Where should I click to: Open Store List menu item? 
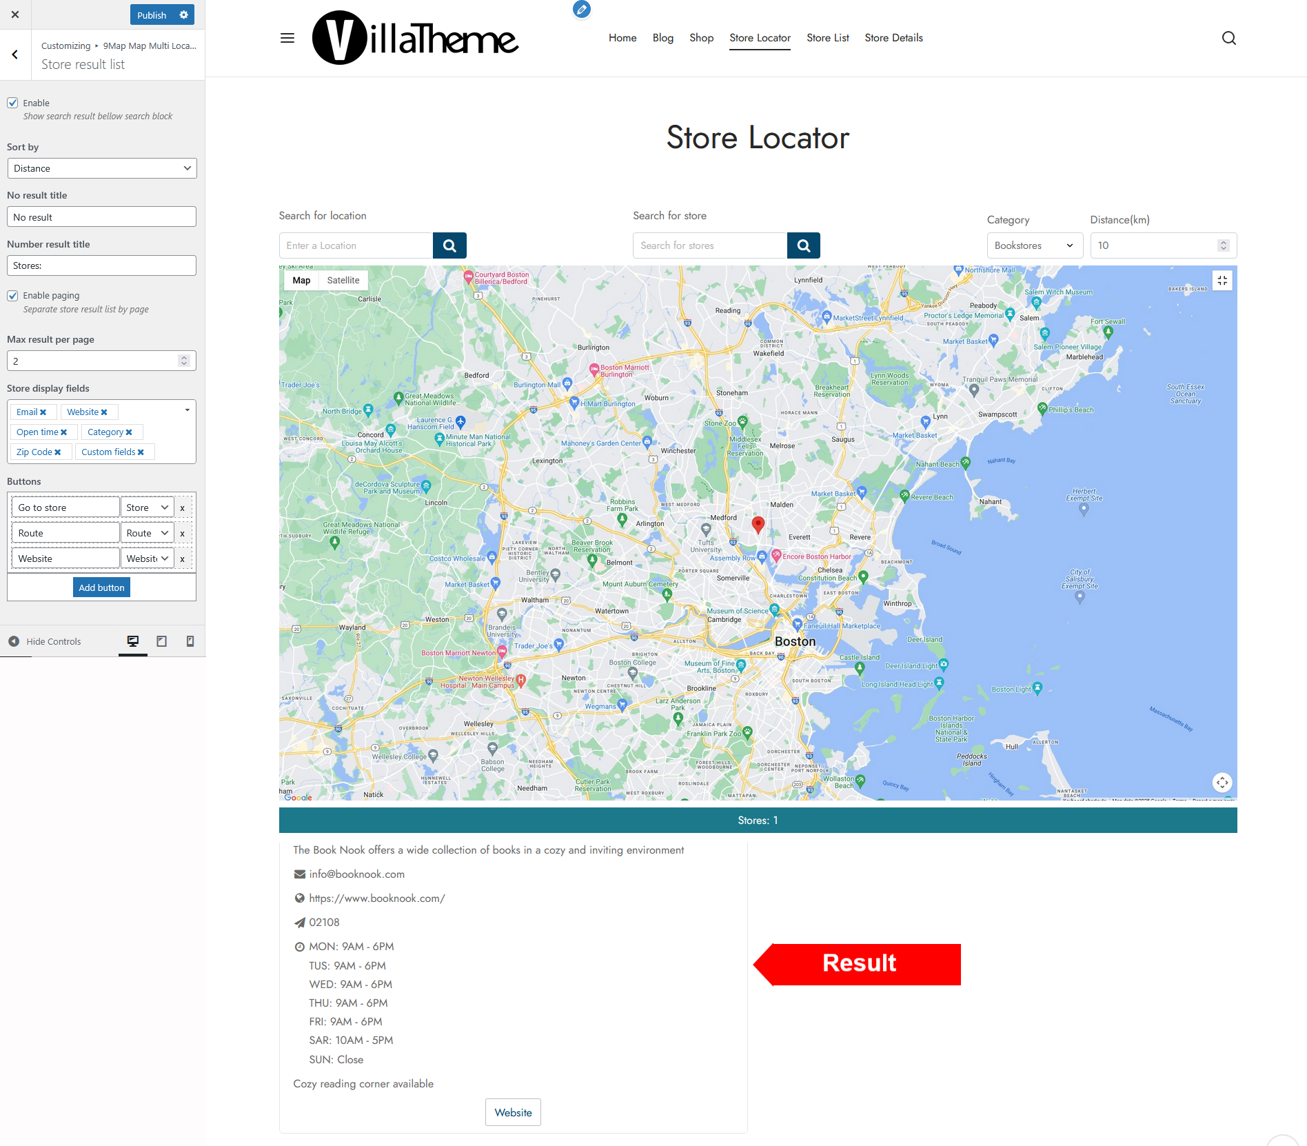coord(828,38)
